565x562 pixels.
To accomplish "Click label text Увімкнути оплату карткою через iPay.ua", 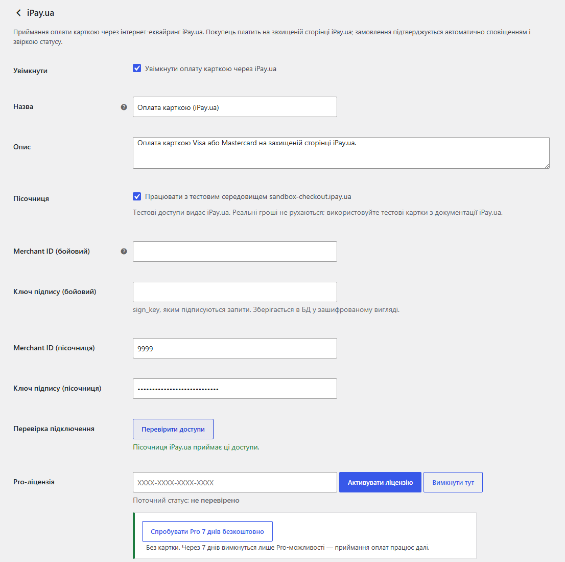I will point(210,69).
